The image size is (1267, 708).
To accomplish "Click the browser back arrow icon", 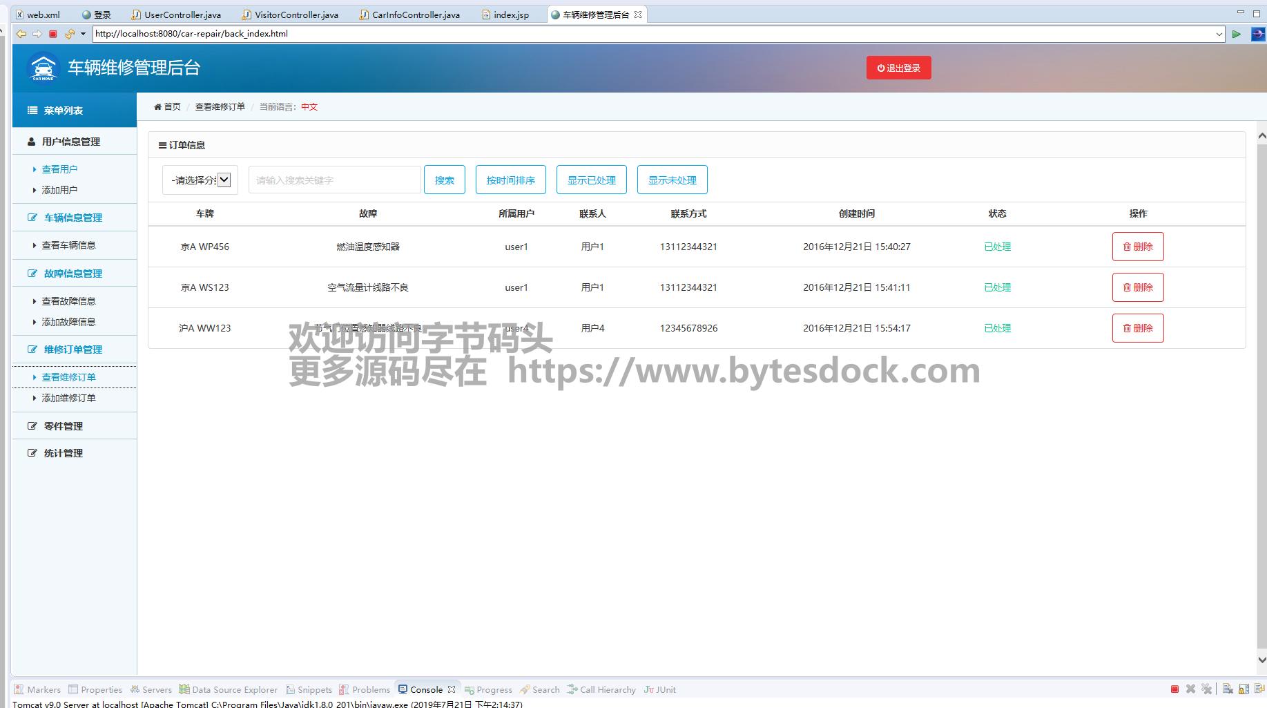I will pyautogui.click(x=21, y=34).
